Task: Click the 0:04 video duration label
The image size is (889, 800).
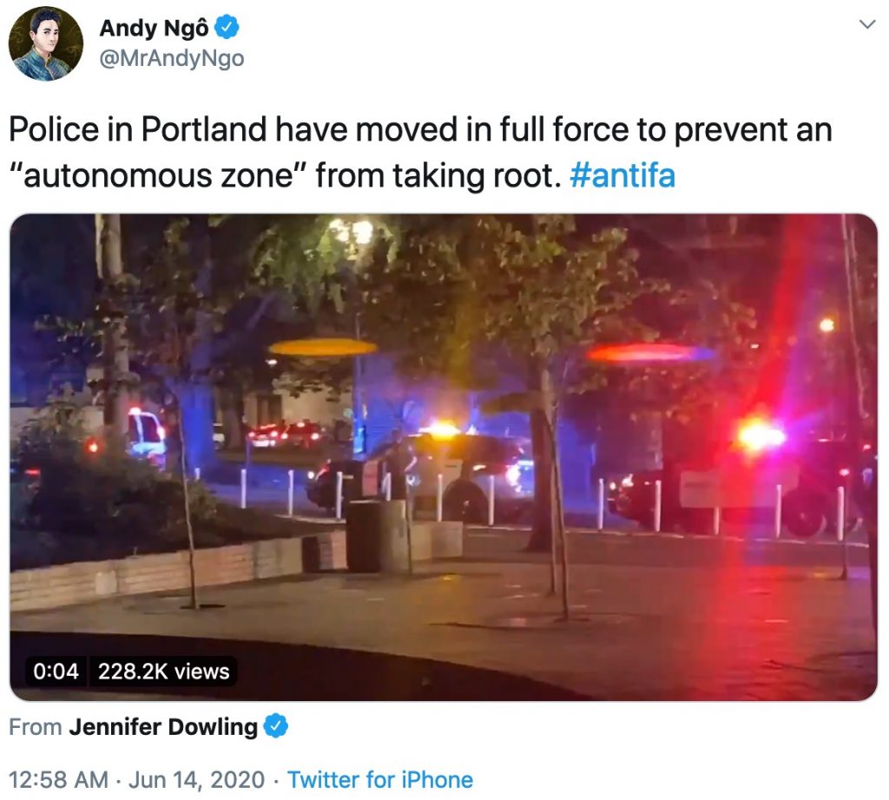Action: pos(56,672)
